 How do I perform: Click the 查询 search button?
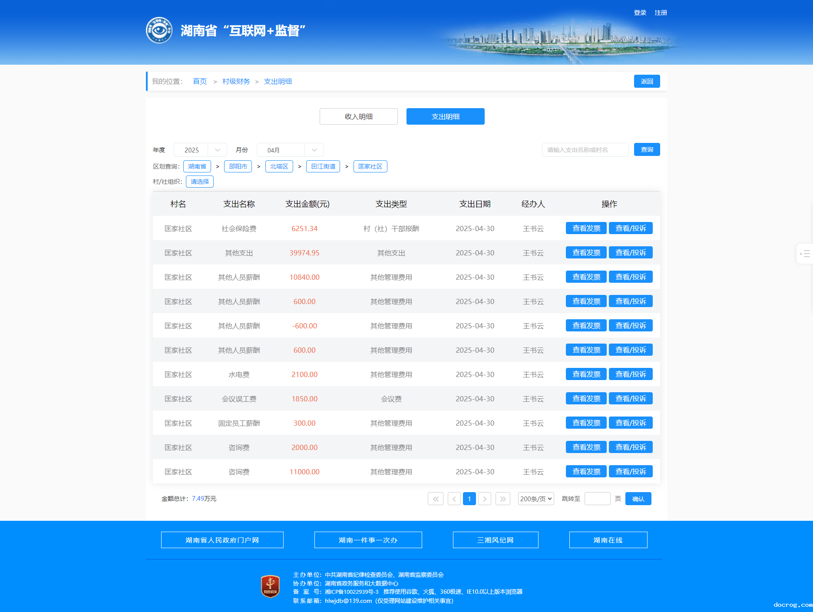click(647, 149)
